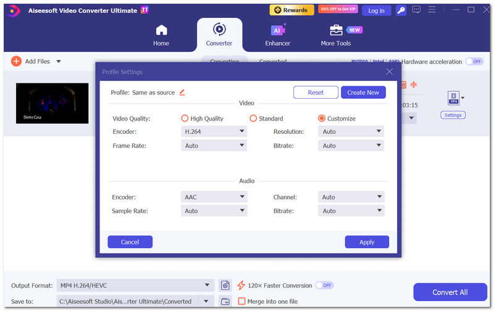Viewport: 494px width, 311px height.
Task: Click the Settings button under MP4 icon
Action: 453,115
